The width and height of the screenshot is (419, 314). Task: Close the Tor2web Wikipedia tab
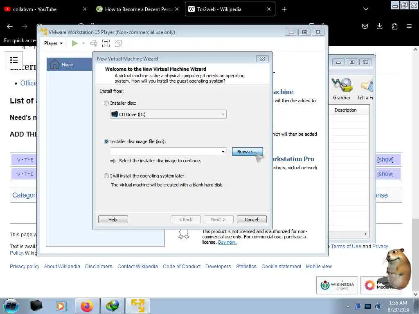[x=269, y=9]
